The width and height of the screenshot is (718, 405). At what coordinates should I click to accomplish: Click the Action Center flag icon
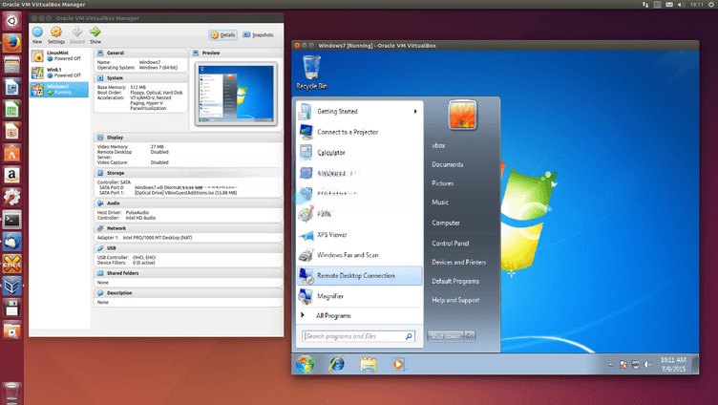click(x=623, y=365)
